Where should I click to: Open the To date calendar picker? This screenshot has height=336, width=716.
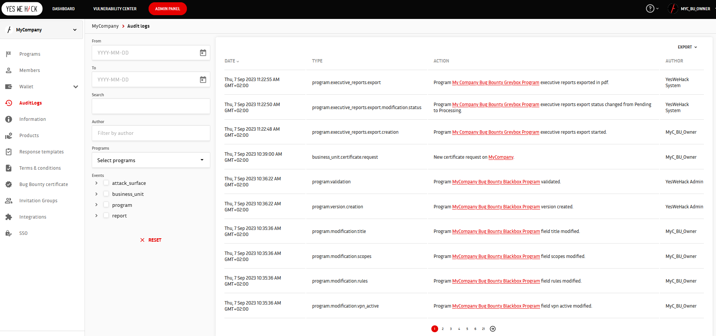pos(203,80)
